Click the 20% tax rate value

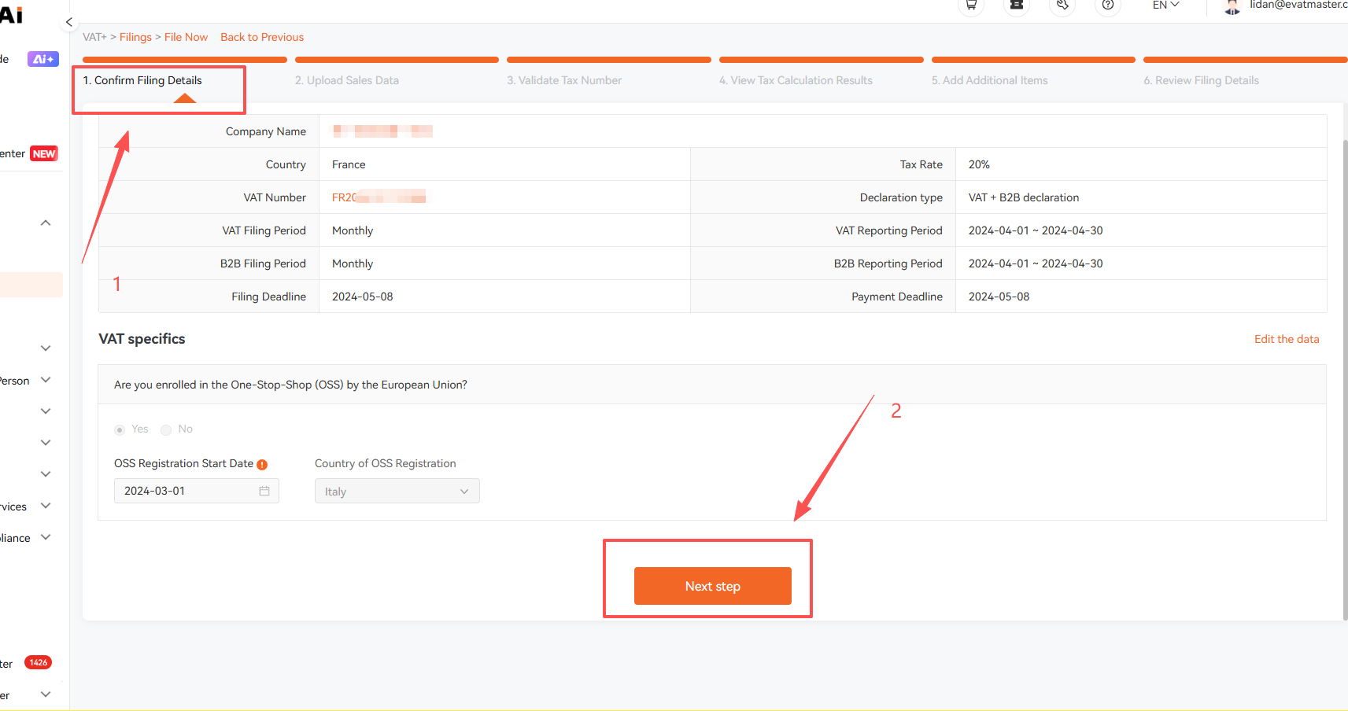coord(979,164)
